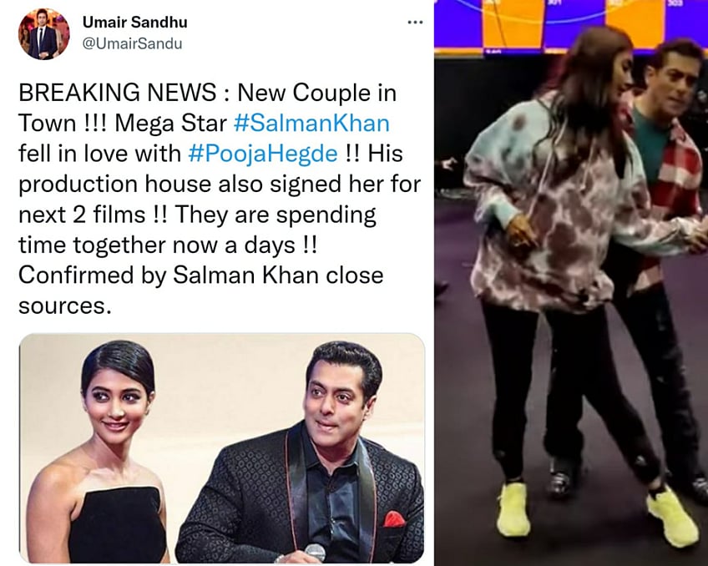This screenshot has width=708, height=566.
Task: Open the #SalmanKhan hashtag
Action: point(311,124)
